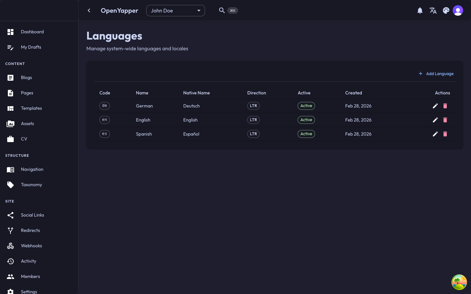The height and width of the screenshot is (294, 471).
Task: Open the theme palette icon
Action: tap(446, 11)
